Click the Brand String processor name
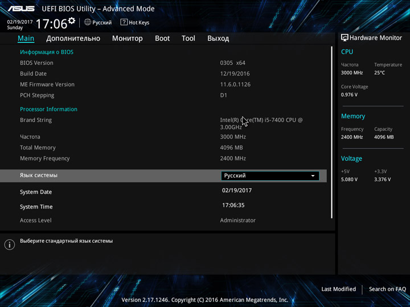This screenshot has width=410, height=307. click(261, 123)
